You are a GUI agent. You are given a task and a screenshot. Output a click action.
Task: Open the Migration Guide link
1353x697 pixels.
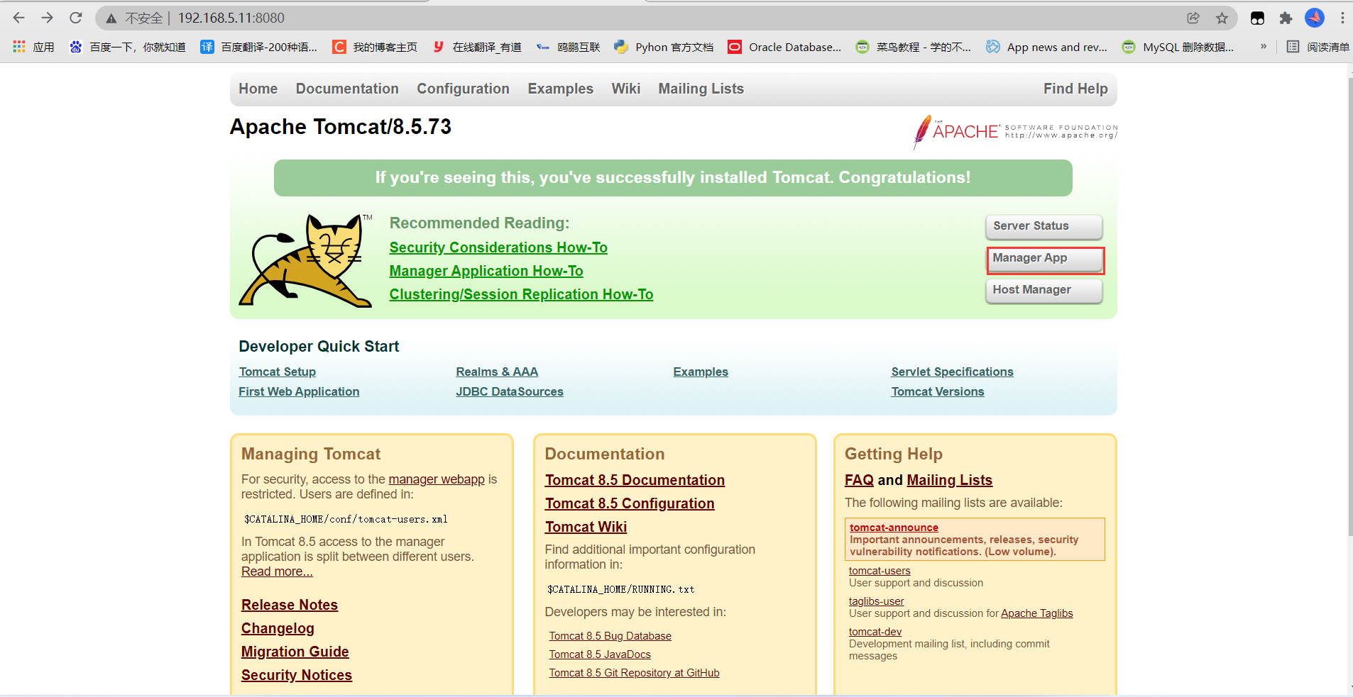[295, 652]
